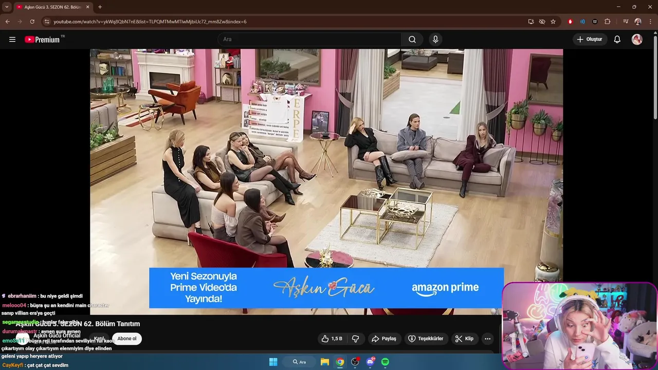
Task: Open YouTube notifications bell
Action: (x=617, y=40)
